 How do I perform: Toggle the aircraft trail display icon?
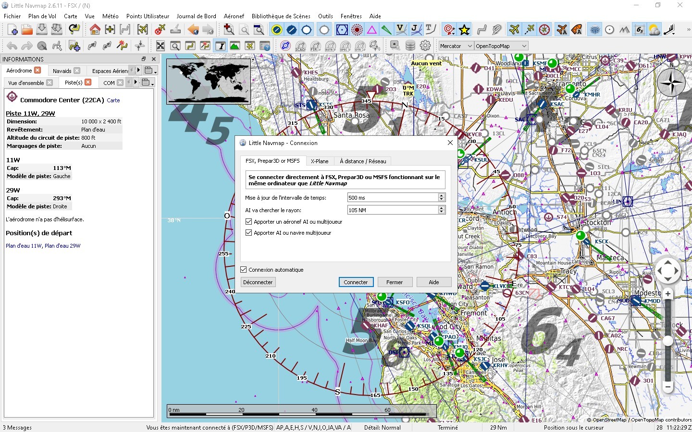click(x=529, y=30)
